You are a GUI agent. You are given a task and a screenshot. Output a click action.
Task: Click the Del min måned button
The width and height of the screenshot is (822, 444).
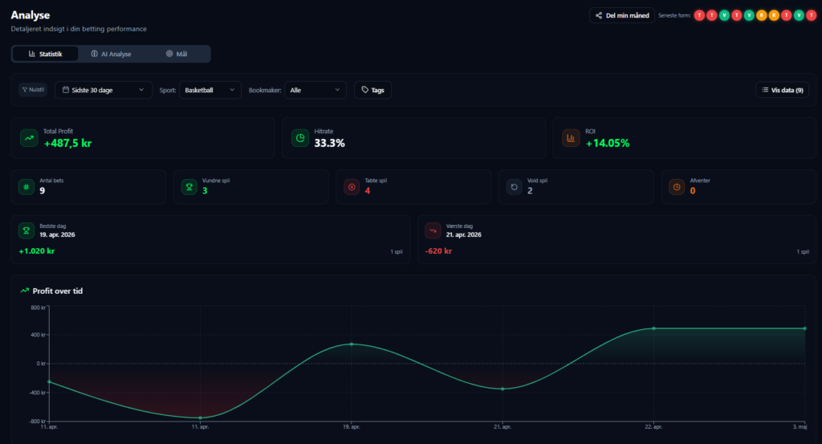(x=622, y=15)
